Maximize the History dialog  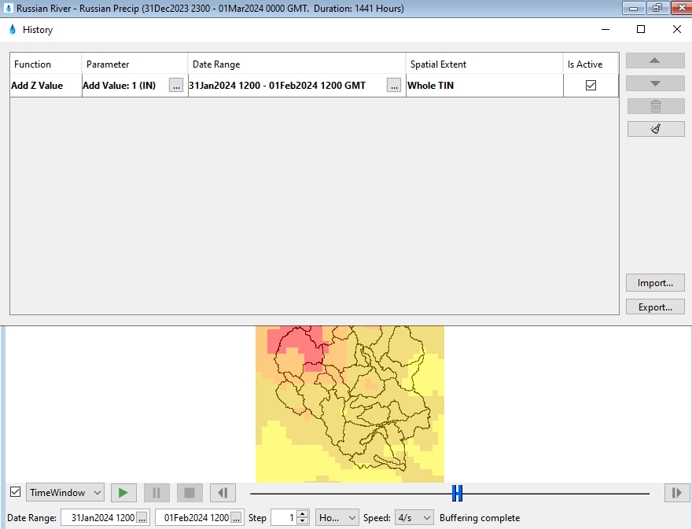point(641,30)
